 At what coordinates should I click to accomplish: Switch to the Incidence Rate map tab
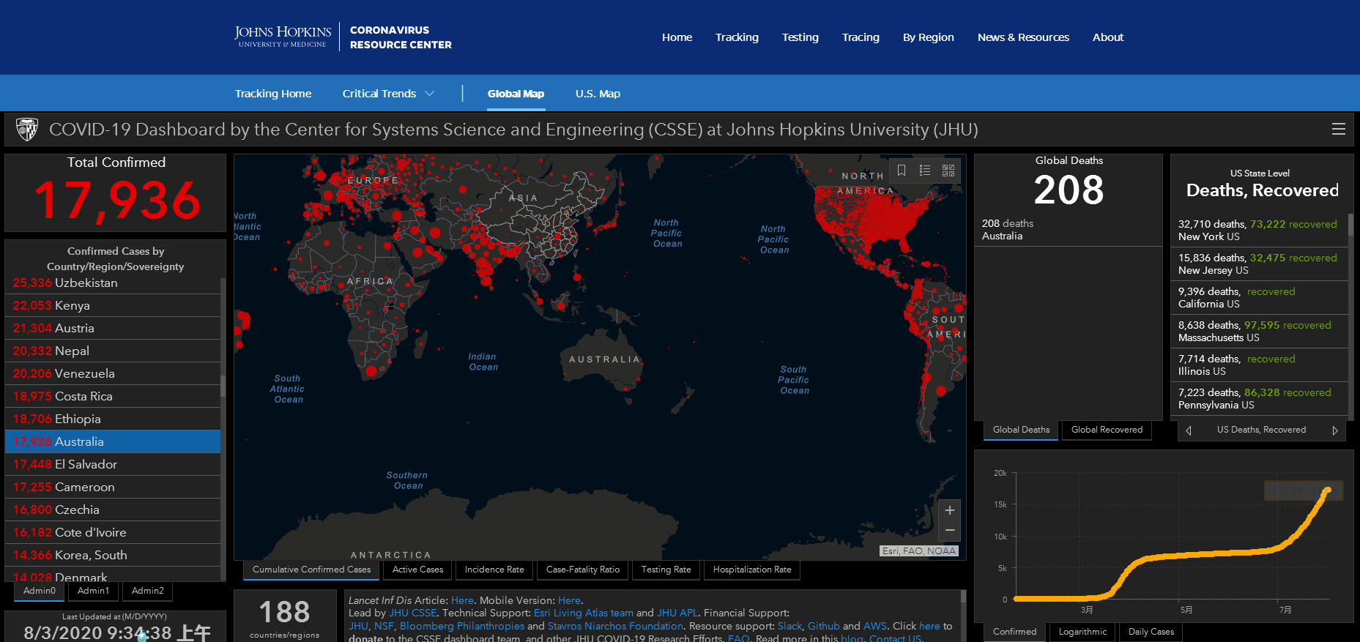click(494, 570)
